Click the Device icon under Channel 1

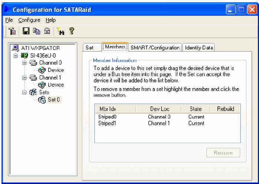(42, 85)
